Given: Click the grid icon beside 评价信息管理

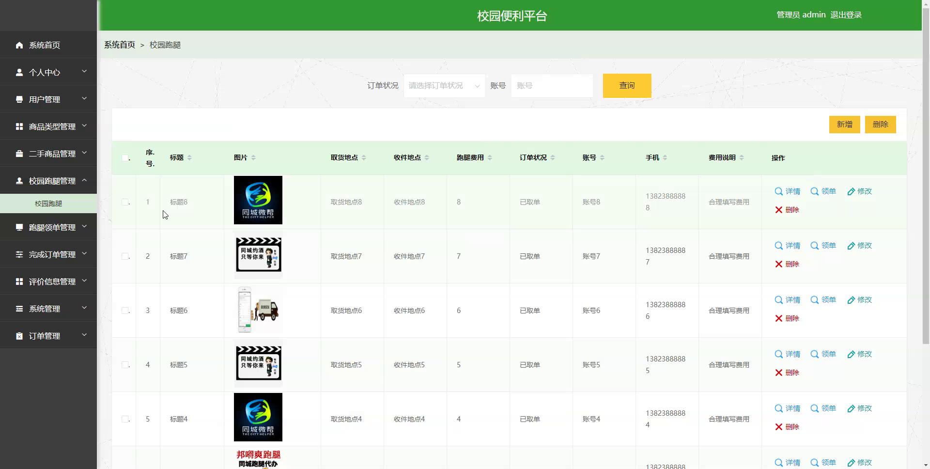Looking at the screenshot, I should [19, 281].
